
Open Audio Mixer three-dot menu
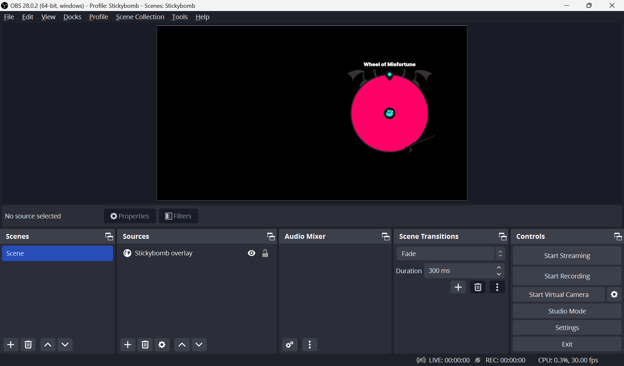click(310, 345)
